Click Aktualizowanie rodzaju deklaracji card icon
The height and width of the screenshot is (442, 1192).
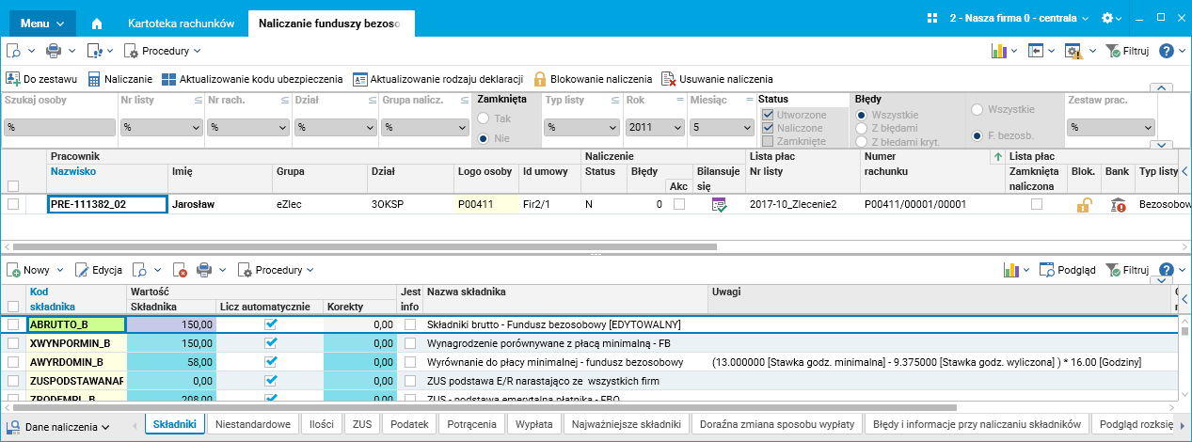tap(360, 79)
